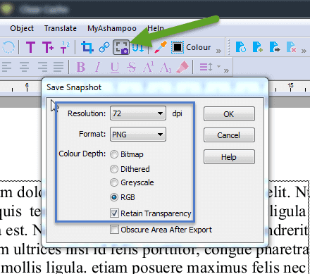
Task: Click the extract page (arrow) icon
Action: coord(275,47)
